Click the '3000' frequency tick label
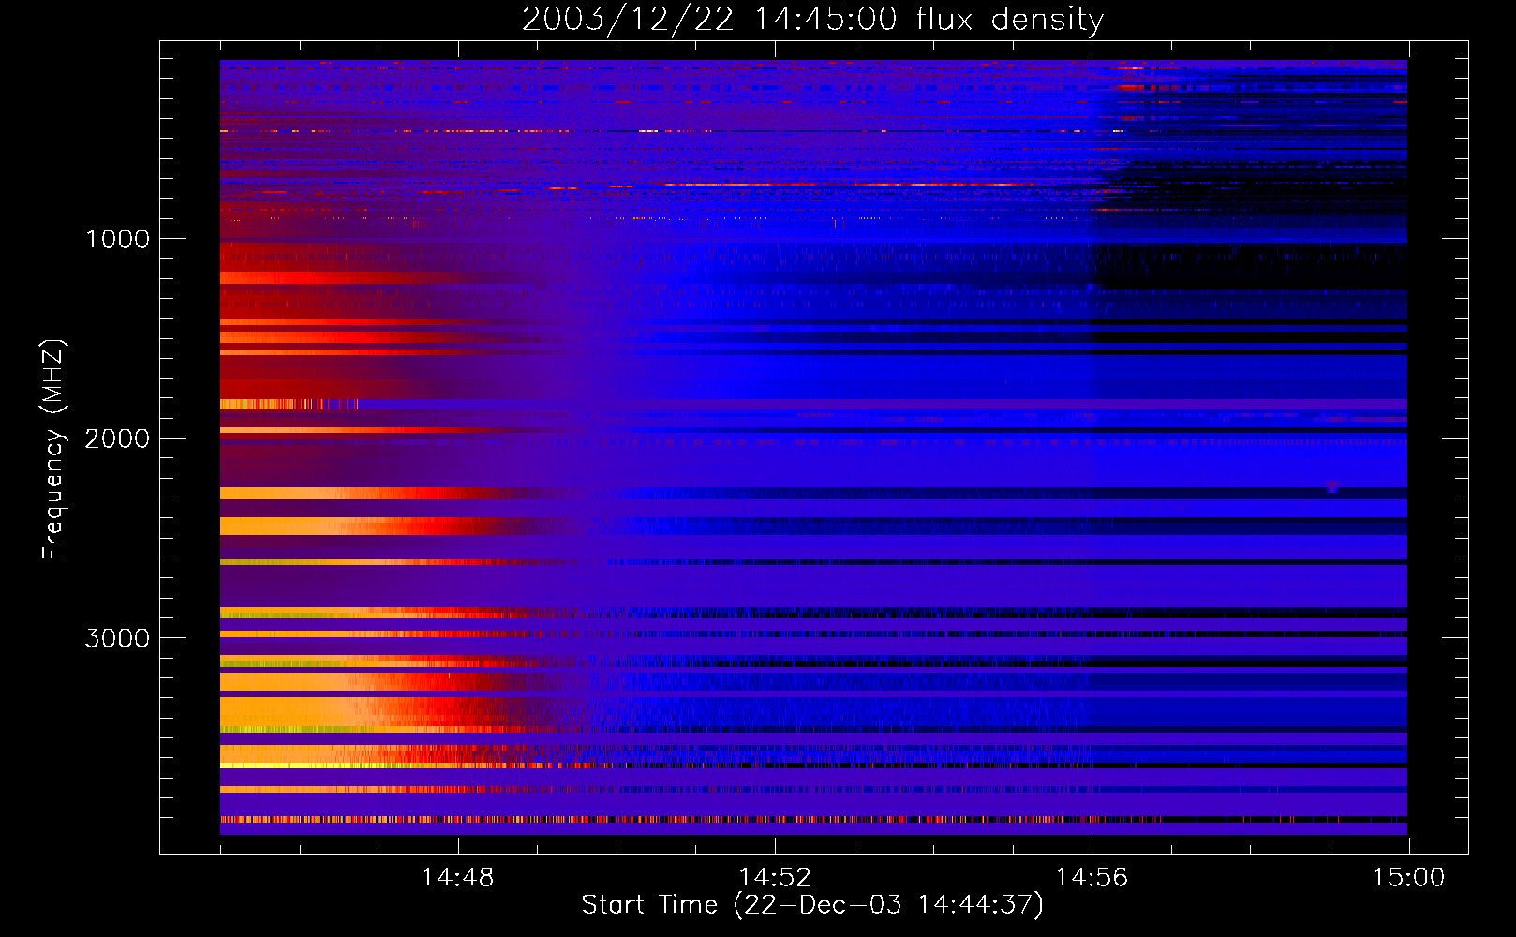 pos(117,638)
